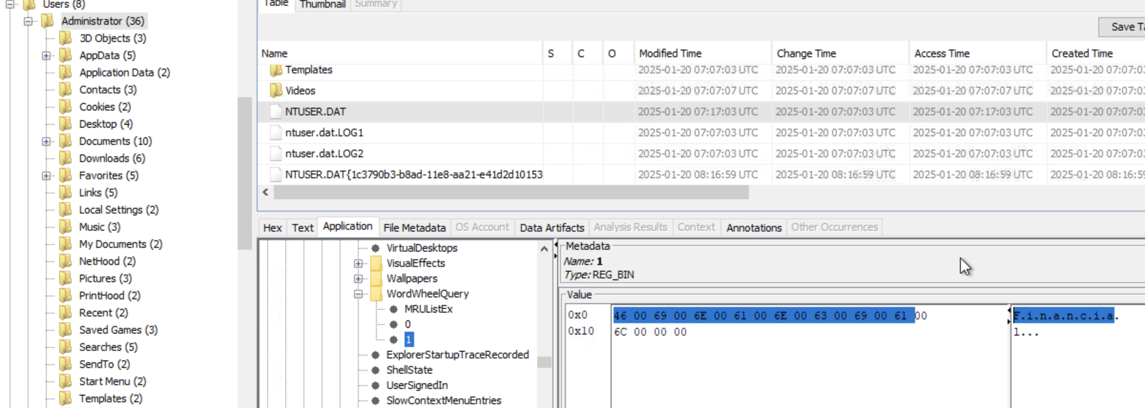Expand the VisualEffects registry key
Screen dimensions: 1145x408
(358, 264)
